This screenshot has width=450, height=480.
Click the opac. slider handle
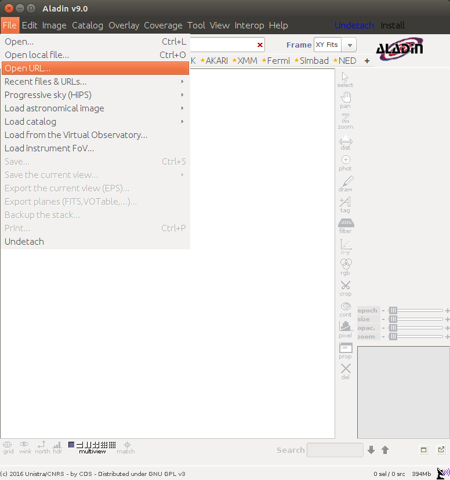point(393,328)
